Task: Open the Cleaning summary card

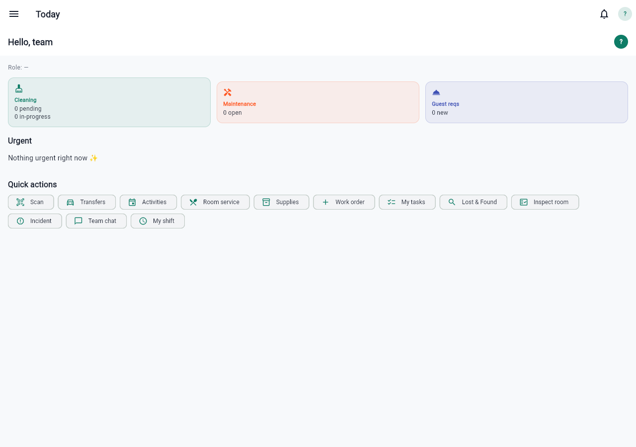Action: click(109, 102)
